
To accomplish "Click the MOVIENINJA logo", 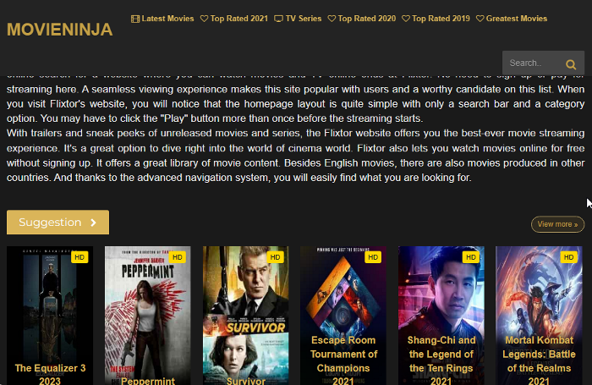I will click(x=60, y=30).
